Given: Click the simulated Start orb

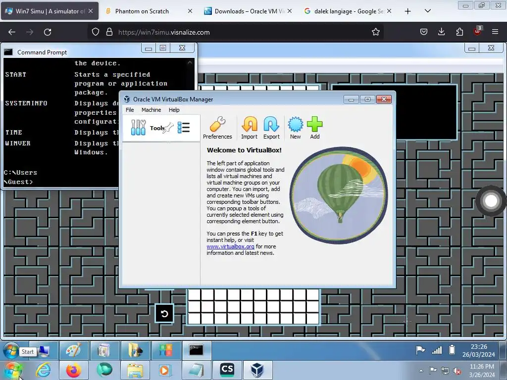Looking at the screenshot, I should pyautogui.click(x=11, y=351).
